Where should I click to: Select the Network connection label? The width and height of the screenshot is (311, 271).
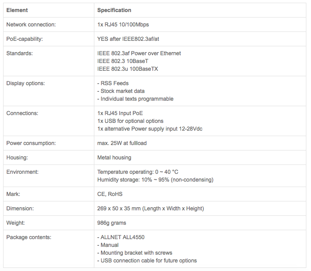click(x=31, y=24)
